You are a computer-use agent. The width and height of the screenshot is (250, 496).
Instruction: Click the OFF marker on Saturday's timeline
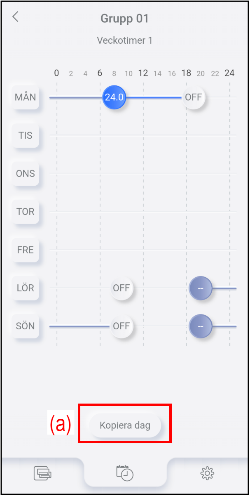(x=121, y=288)
